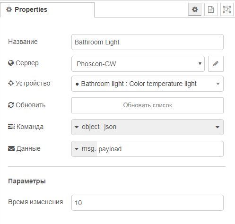Viewport: 235px width, 224px height.
Task: Focus Название field with Bathroom Light
Action: (x=148, y=42)
